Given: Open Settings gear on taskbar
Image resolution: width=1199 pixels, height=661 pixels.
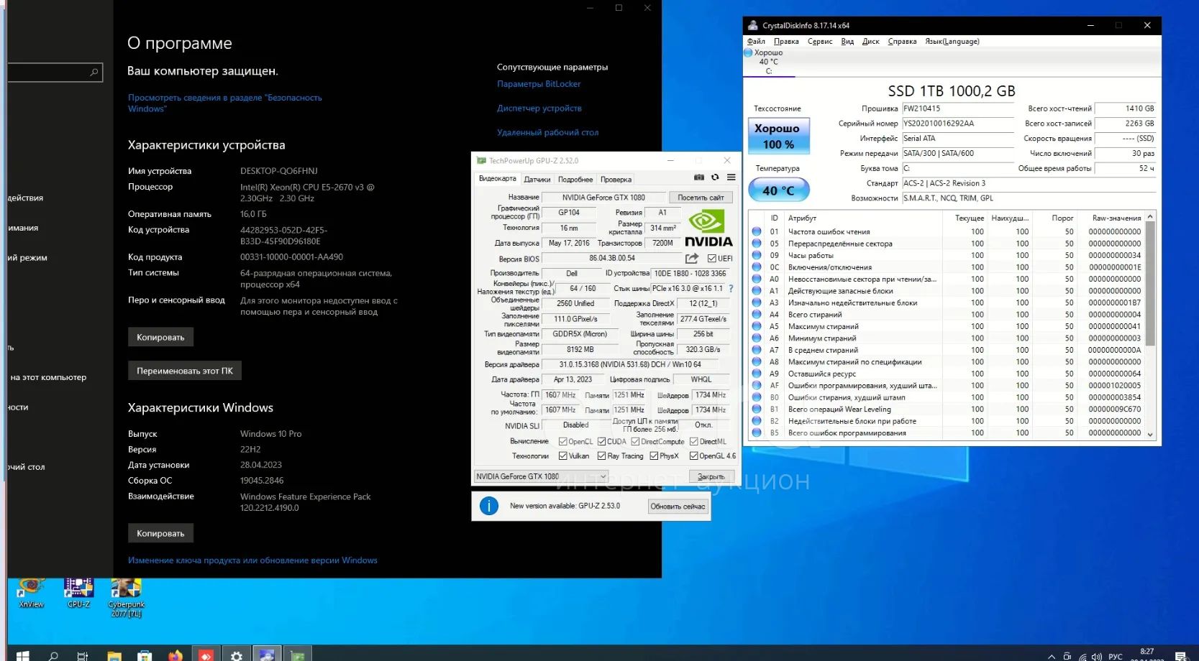Looking at the screenshot, I should point(237,655).
